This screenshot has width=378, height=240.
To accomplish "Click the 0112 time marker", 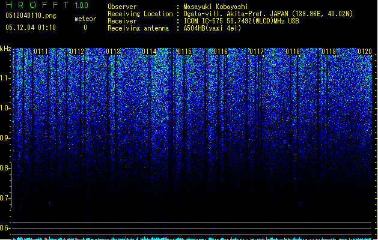I will click(x=77, y=52).
